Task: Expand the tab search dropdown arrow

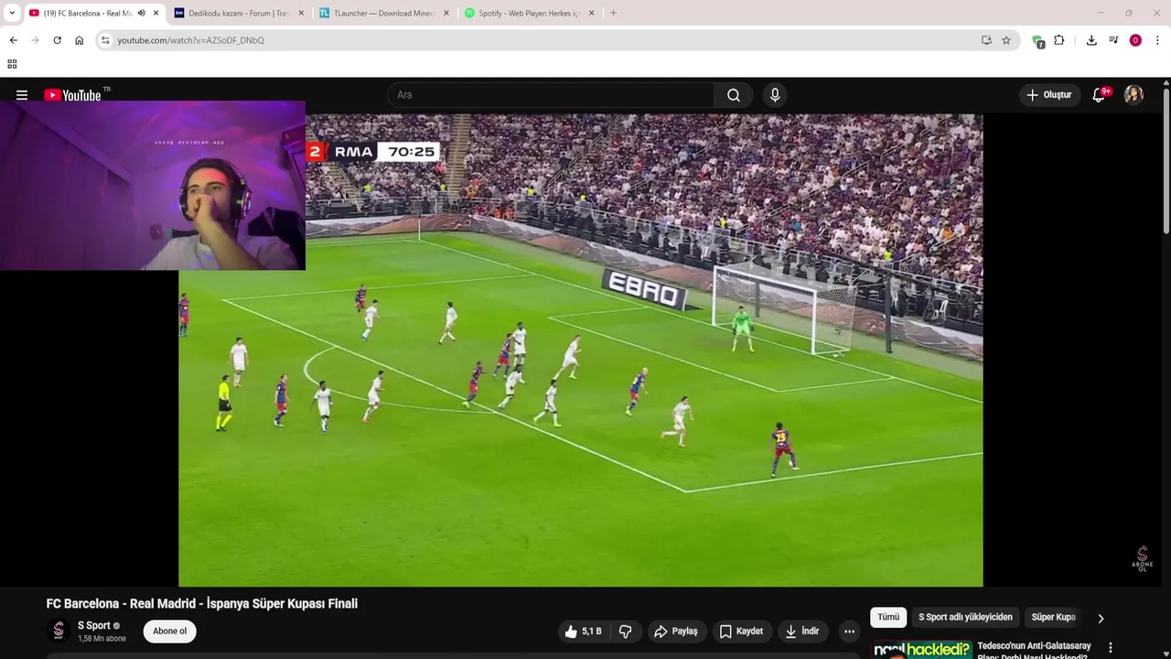Action: point(12,13)
